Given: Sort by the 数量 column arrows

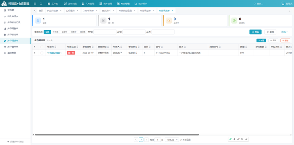Looking at the screenshot, I should point(246,47).
